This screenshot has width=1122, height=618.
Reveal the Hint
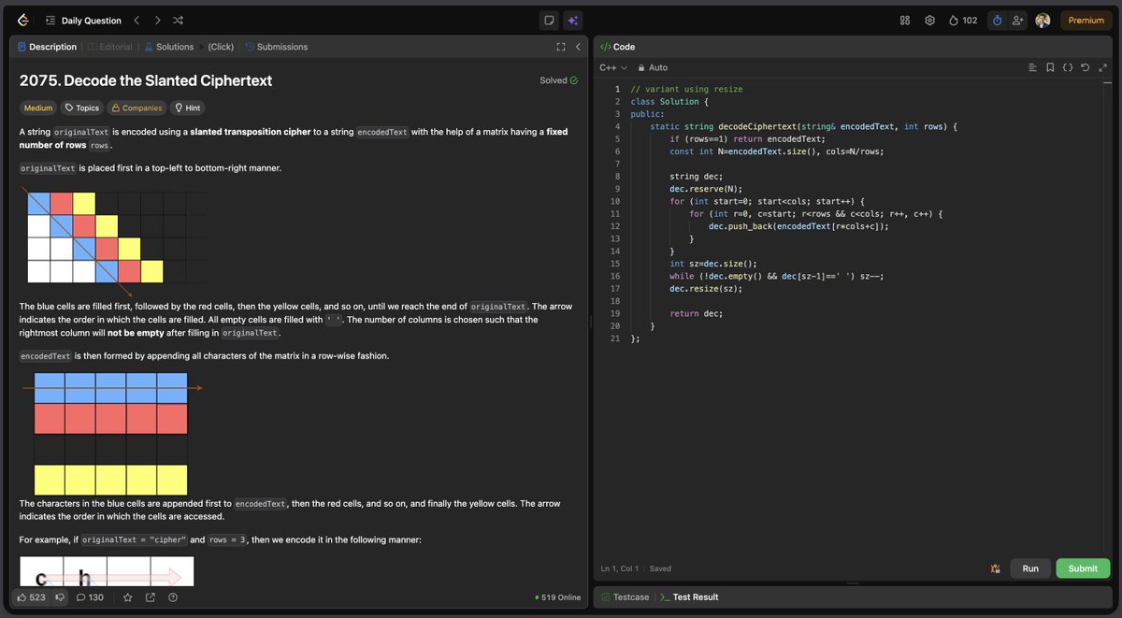point(188,108)
